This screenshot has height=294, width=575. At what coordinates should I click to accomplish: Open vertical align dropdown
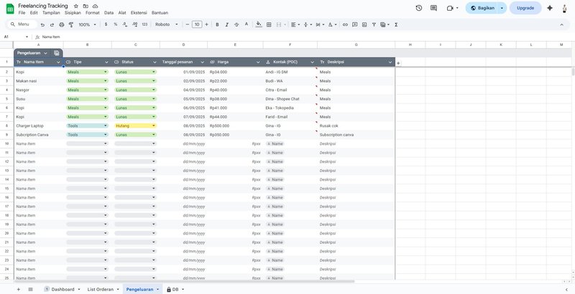point(308,24)
